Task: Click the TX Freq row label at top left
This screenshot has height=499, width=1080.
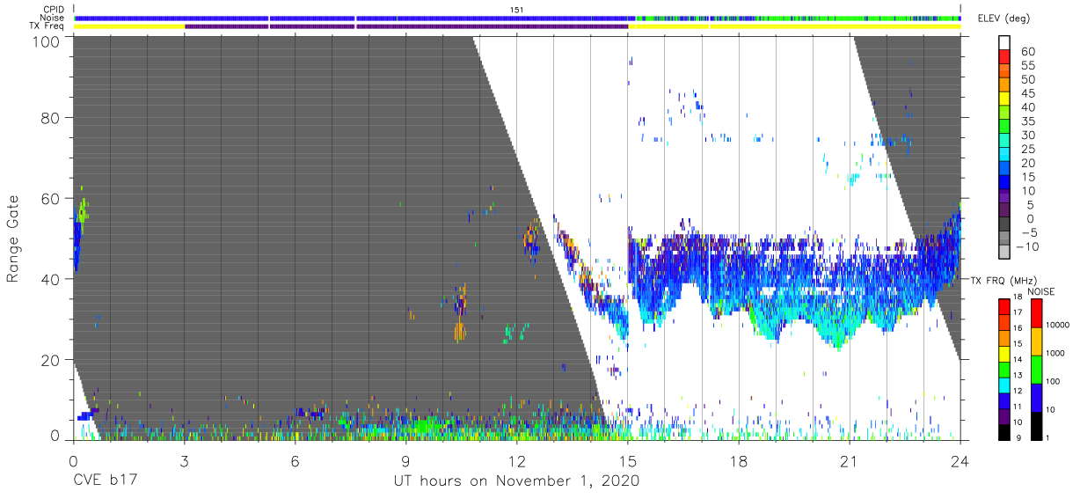Action: (48, 26)
